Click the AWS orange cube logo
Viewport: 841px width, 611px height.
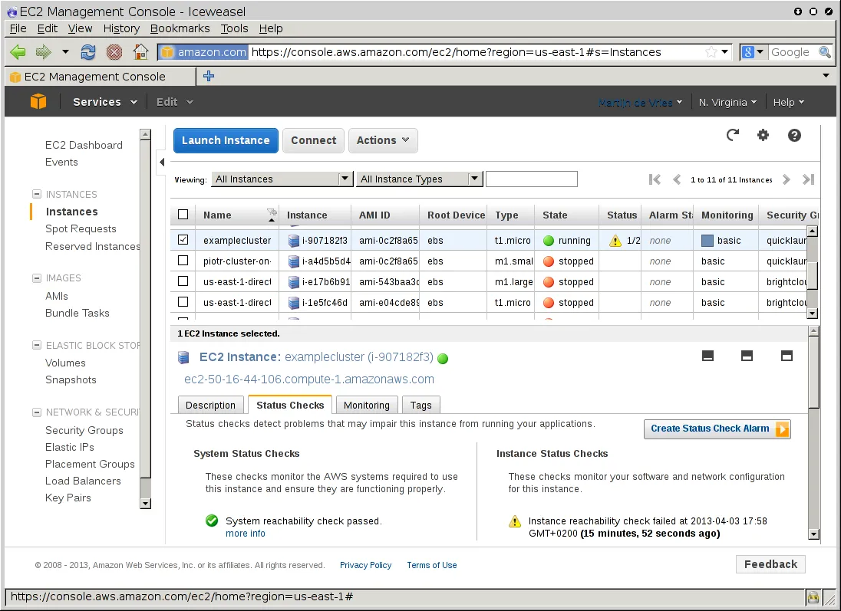click(x=38, y=101)
